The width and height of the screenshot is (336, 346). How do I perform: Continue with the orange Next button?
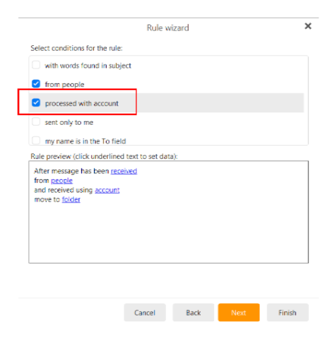[x=239, y=312]
